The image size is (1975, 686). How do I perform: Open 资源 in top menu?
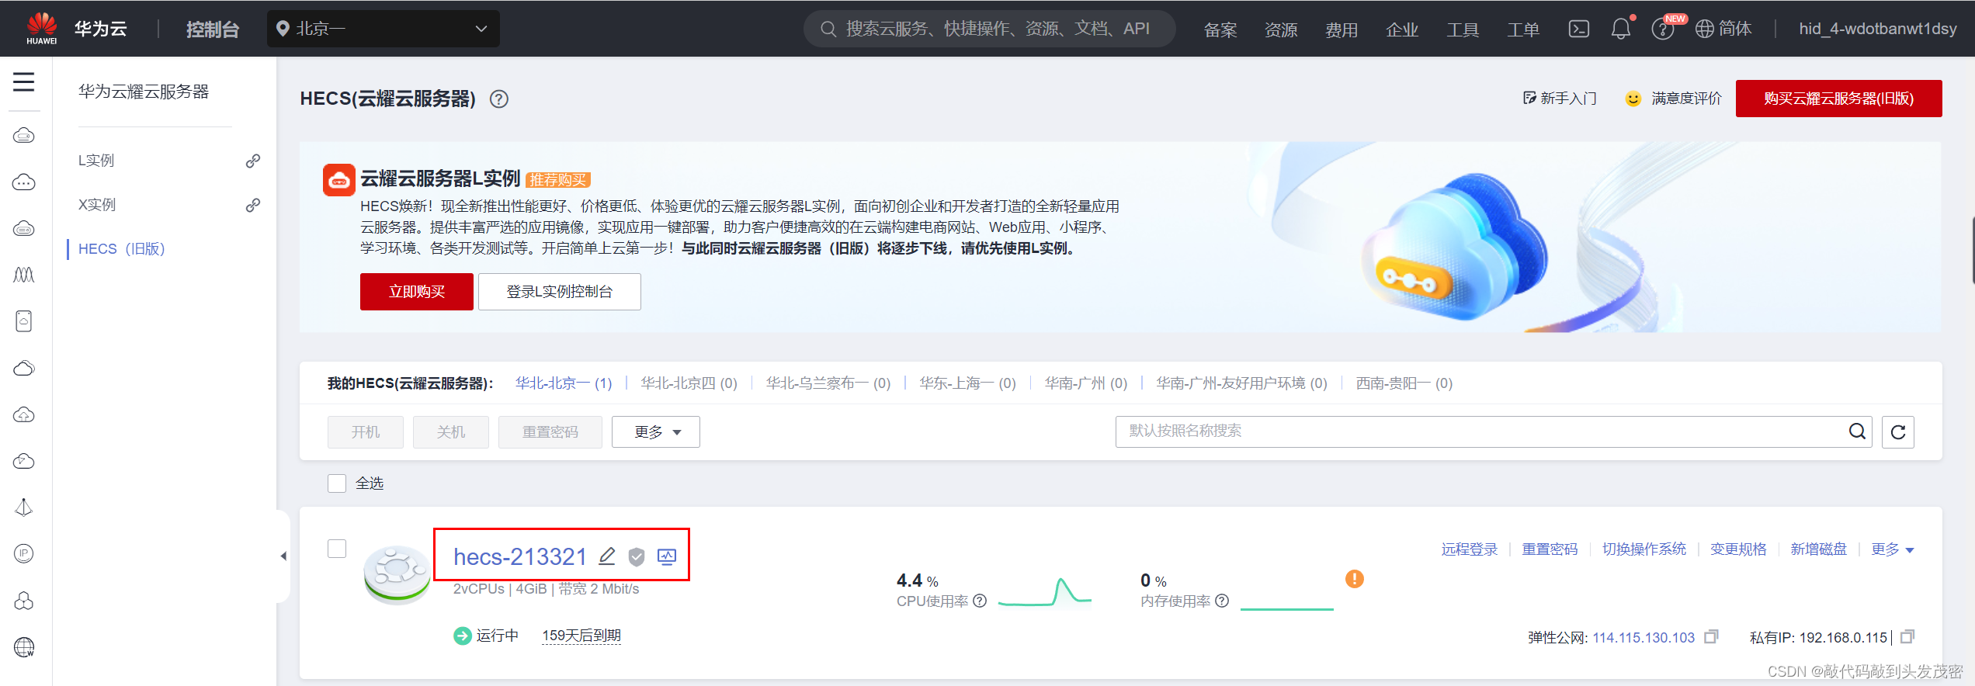(1281, 29)
